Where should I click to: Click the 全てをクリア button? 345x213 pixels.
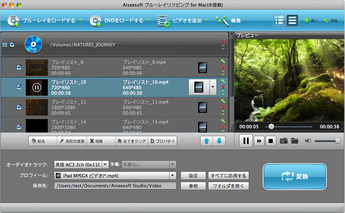tap(132, 141)
